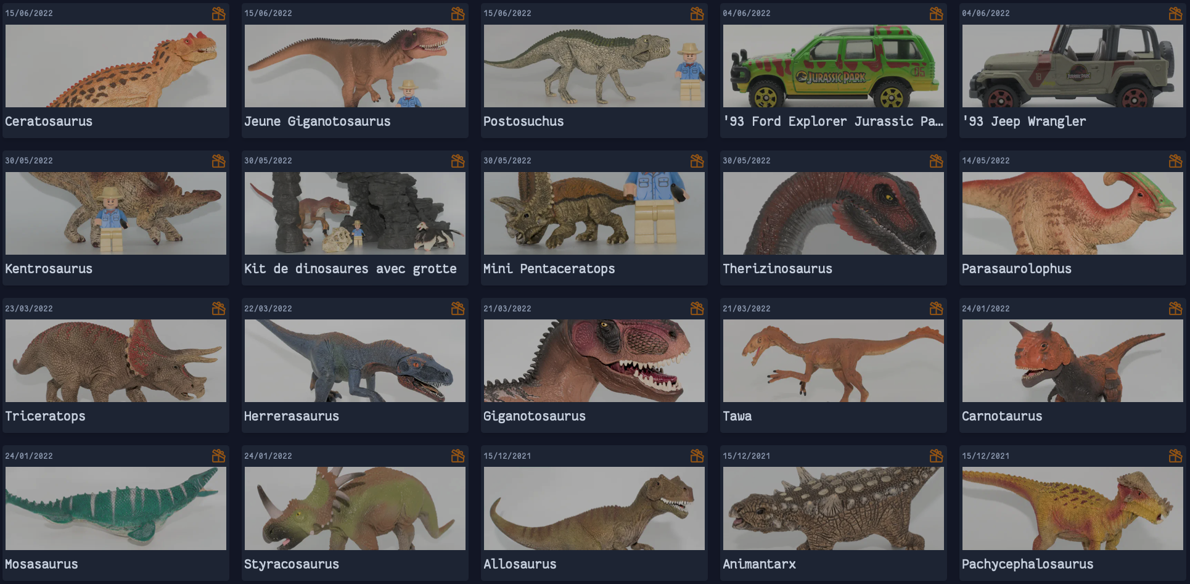The height and width of the screenshot is (584, 1190).
Task: Follow the Tawa title link
Action: pos(737,416)
